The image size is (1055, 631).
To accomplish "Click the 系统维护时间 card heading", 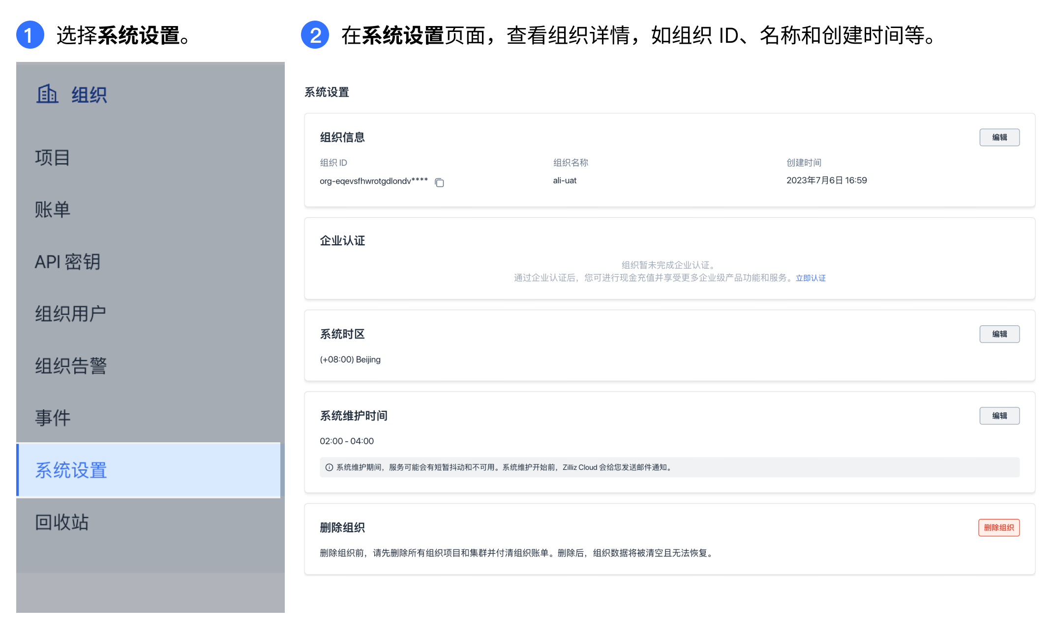I will pyautogui.click(x=354, y=416).
